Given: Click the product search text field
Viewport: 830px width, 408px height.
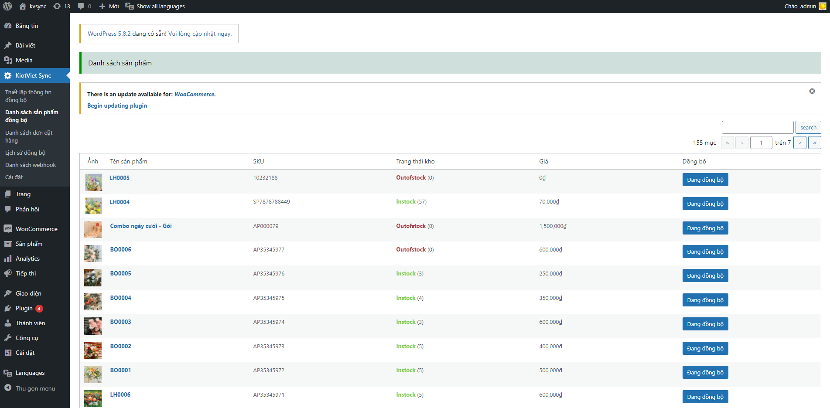Looking at the screenshot, I should [757, 127].
